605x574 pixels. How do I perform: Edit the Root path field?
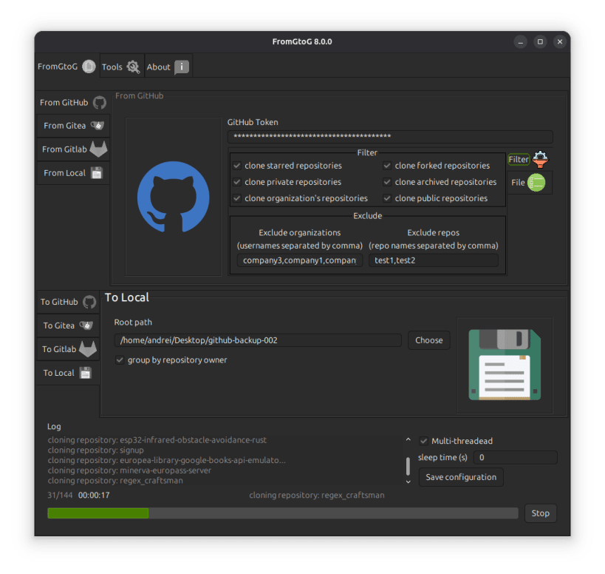[258, 340]
